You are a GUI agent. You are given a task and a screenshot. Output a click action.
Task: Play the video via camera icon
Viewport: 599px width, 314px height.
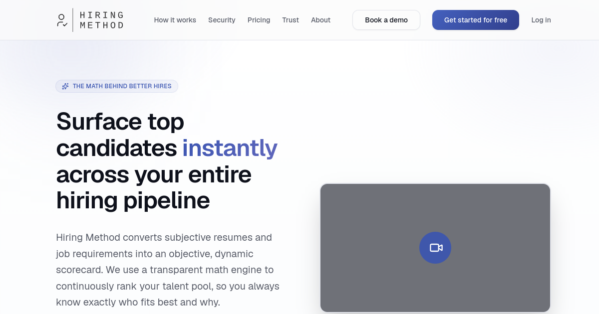pyautogui.click(x=435, y=248)
